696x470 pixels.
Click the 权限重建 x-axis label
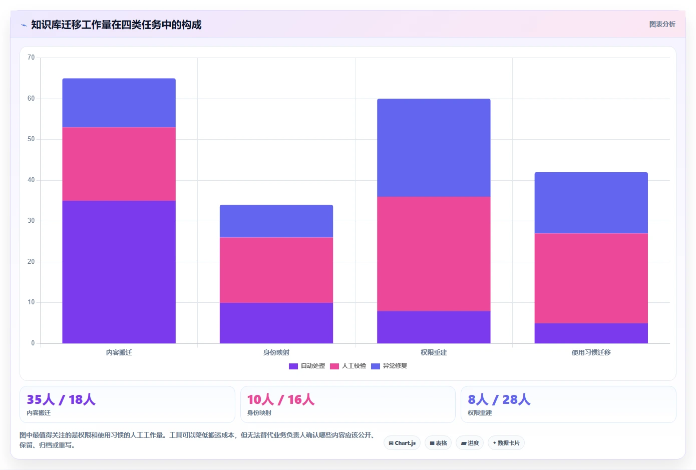click(434, 352)
